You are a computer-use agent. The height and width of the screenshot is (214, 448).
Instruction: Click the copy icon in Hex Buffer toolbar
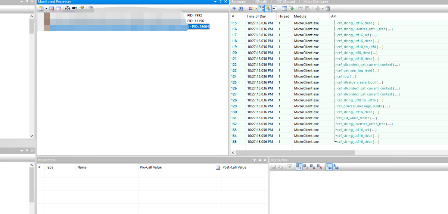[280, 167]
